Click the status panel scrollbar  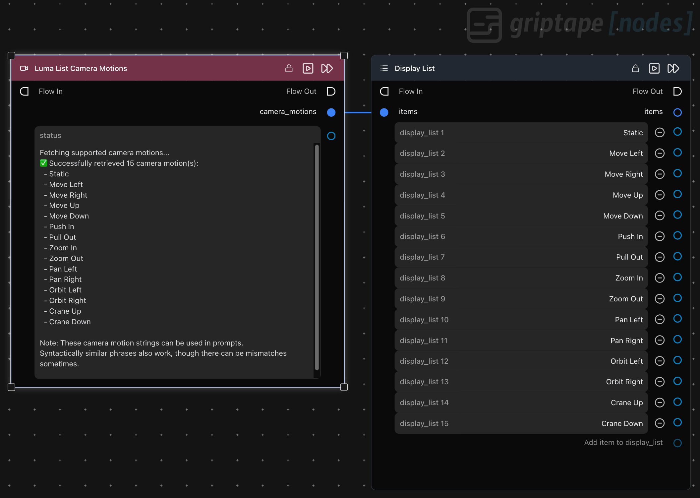pos(317,257)
